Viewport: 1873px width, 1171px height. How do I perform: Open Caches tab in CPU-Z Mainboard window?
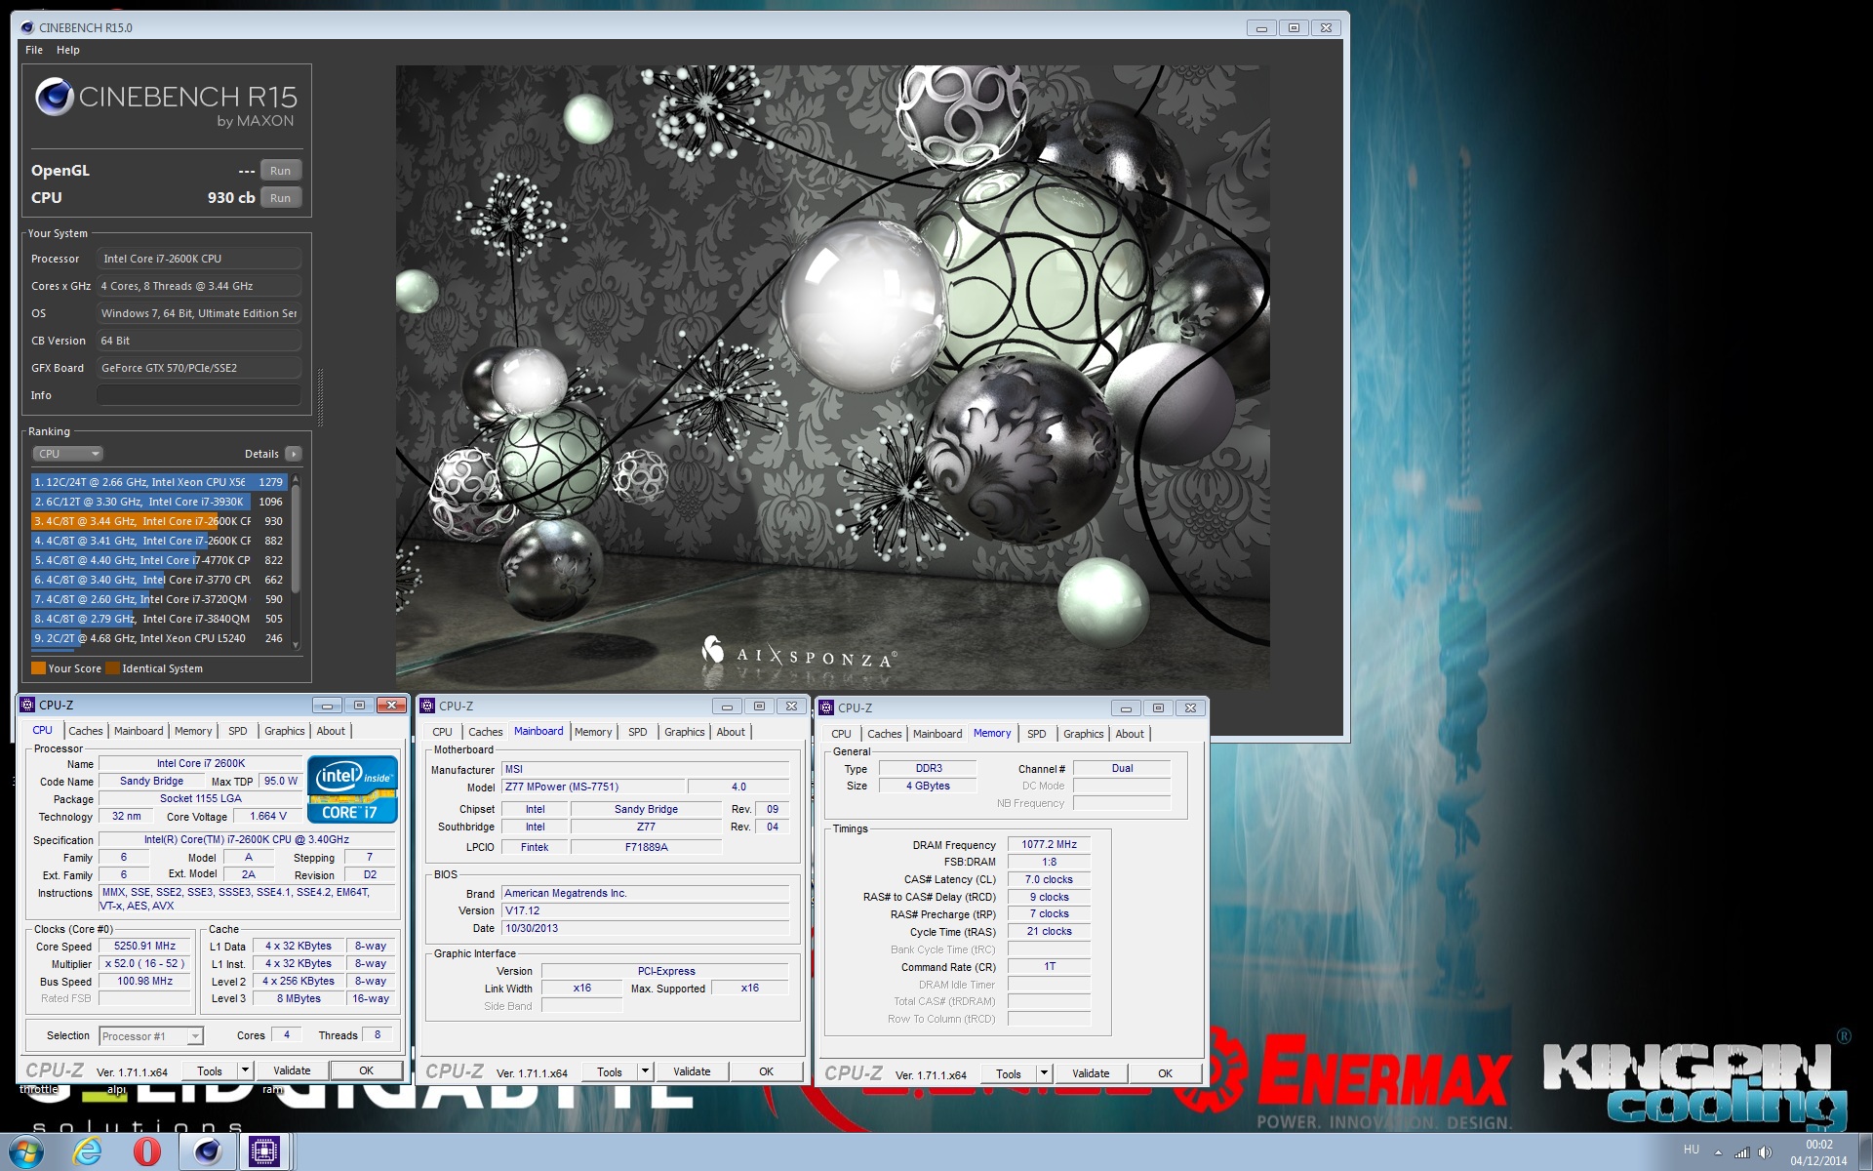click(485, 732)
